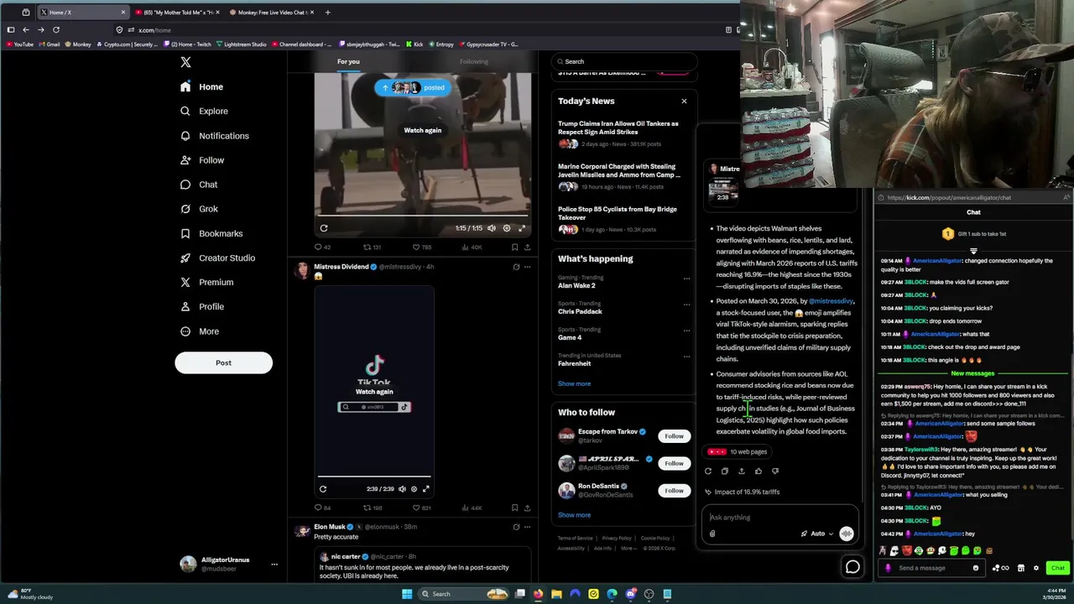Open more options on Elon Musk post
Image resolution: width=1074 pixels, height=604 pixels.
(x=527, y=527)
